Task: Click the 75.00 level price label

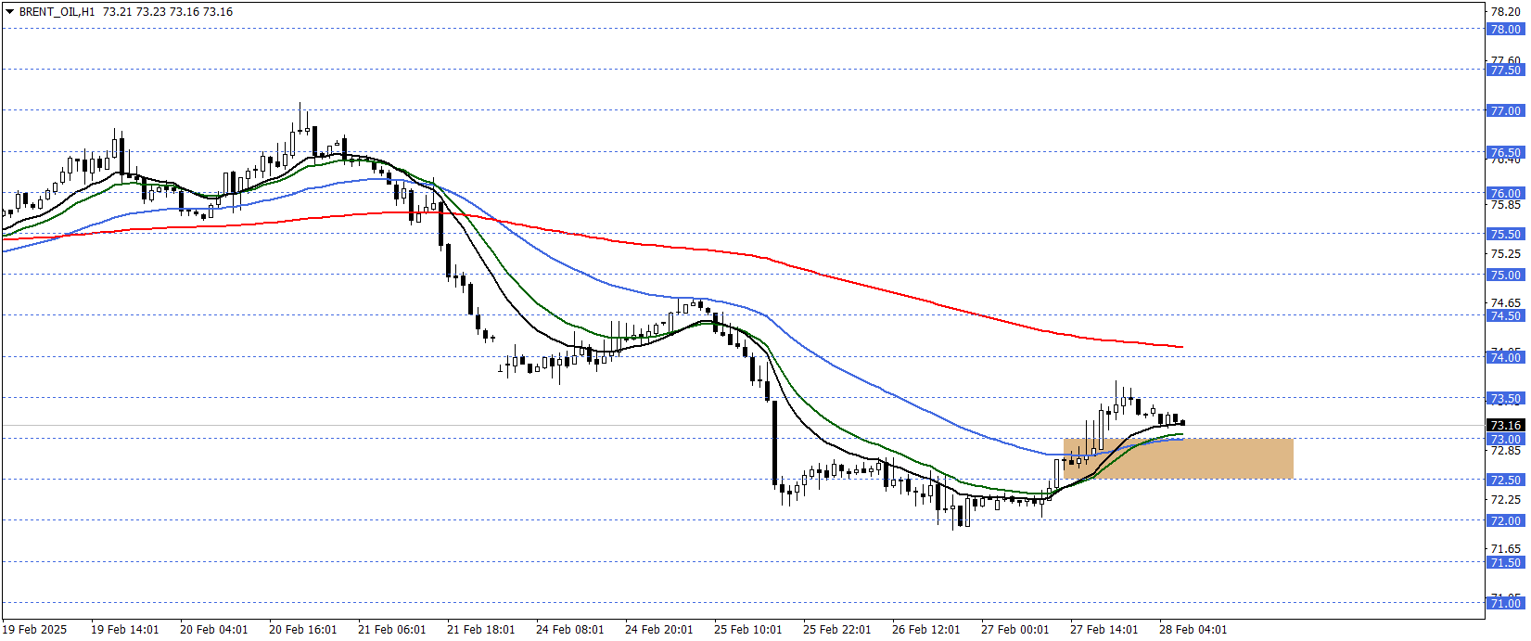Action: pos(1506,275)
